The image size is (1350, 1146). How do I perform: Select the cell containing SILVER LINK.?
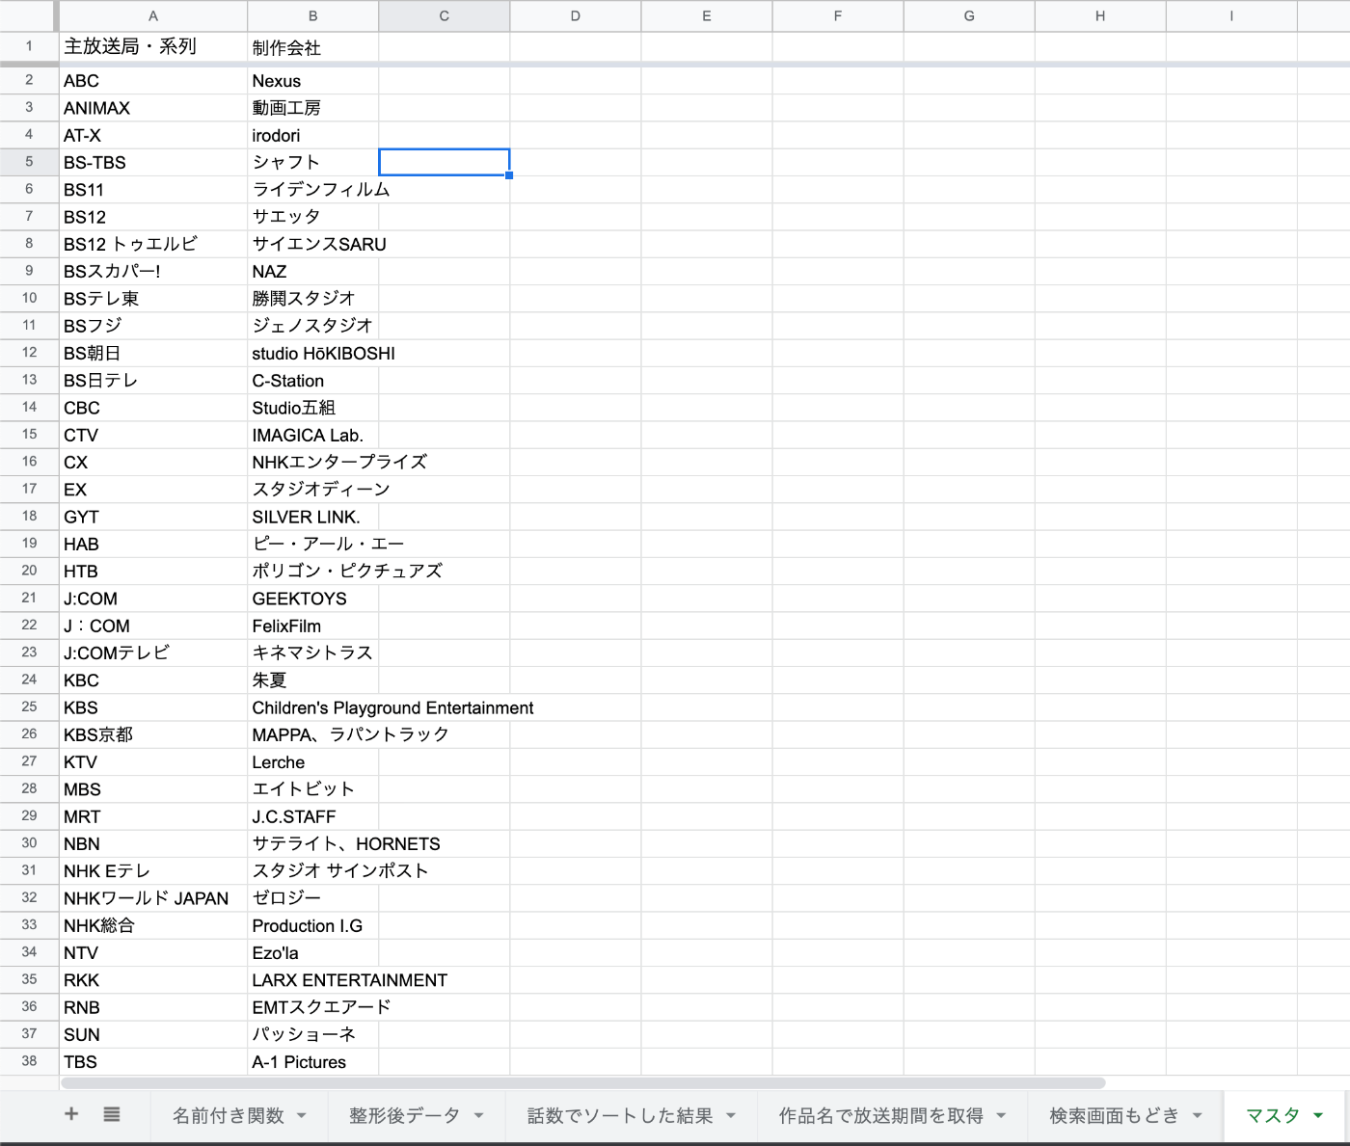click(x=313, y=517)
